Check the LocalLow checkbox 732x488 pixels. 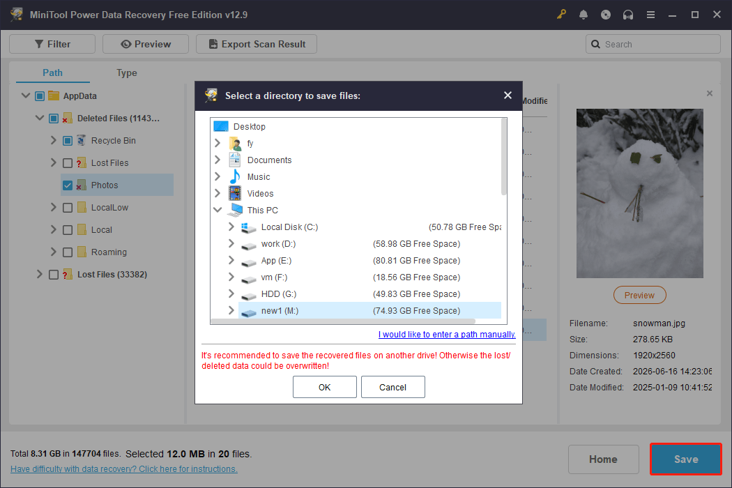point(68,207)
